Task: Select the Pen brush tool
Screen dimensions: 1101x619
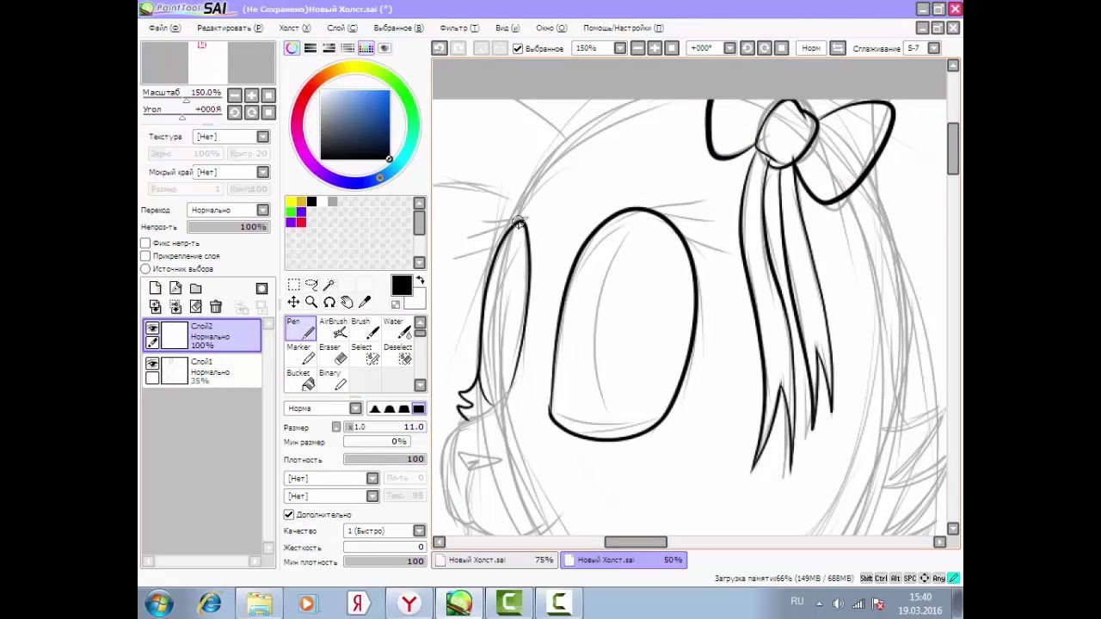Action: click(x=300, y=329)
